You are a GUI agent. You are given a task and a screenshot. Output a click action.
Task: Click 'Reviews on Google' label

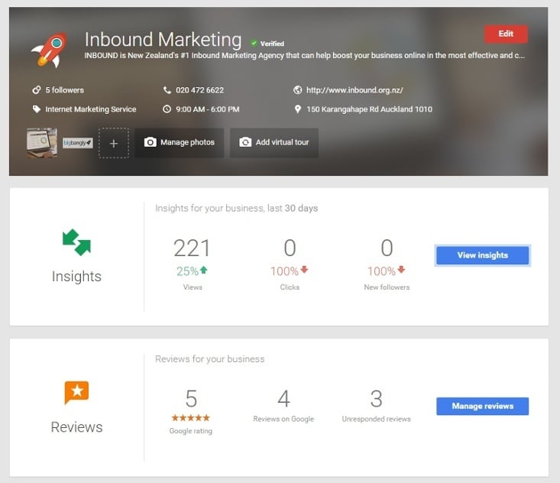[x=283, y=419]
